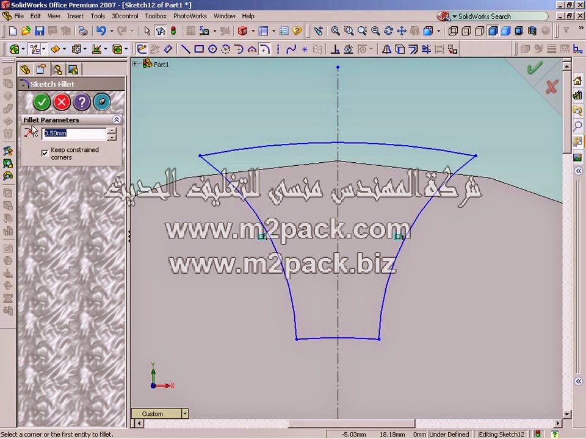This screenshot has height=439, width=586.
Task: Select the Line sketch tool
Action: coord(186,49)
